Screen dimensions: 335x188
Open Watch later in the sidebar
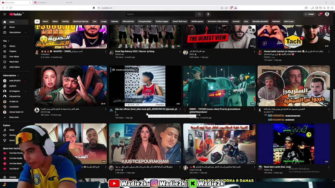point(14,62)
